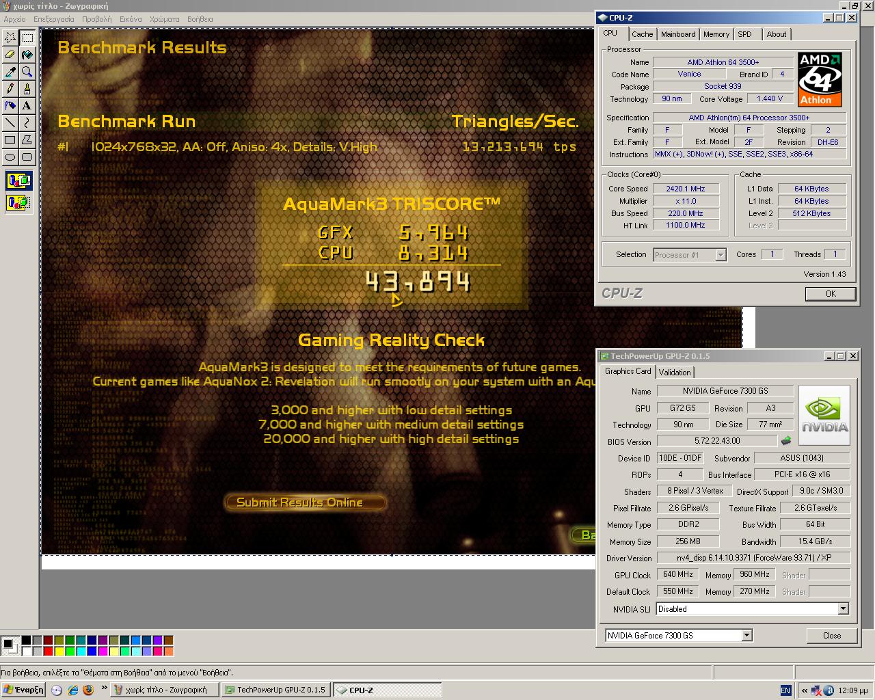This screenshot has height=700, width=875.
Task: Activate the Text tool in Paint
Action: click(27, 106)
